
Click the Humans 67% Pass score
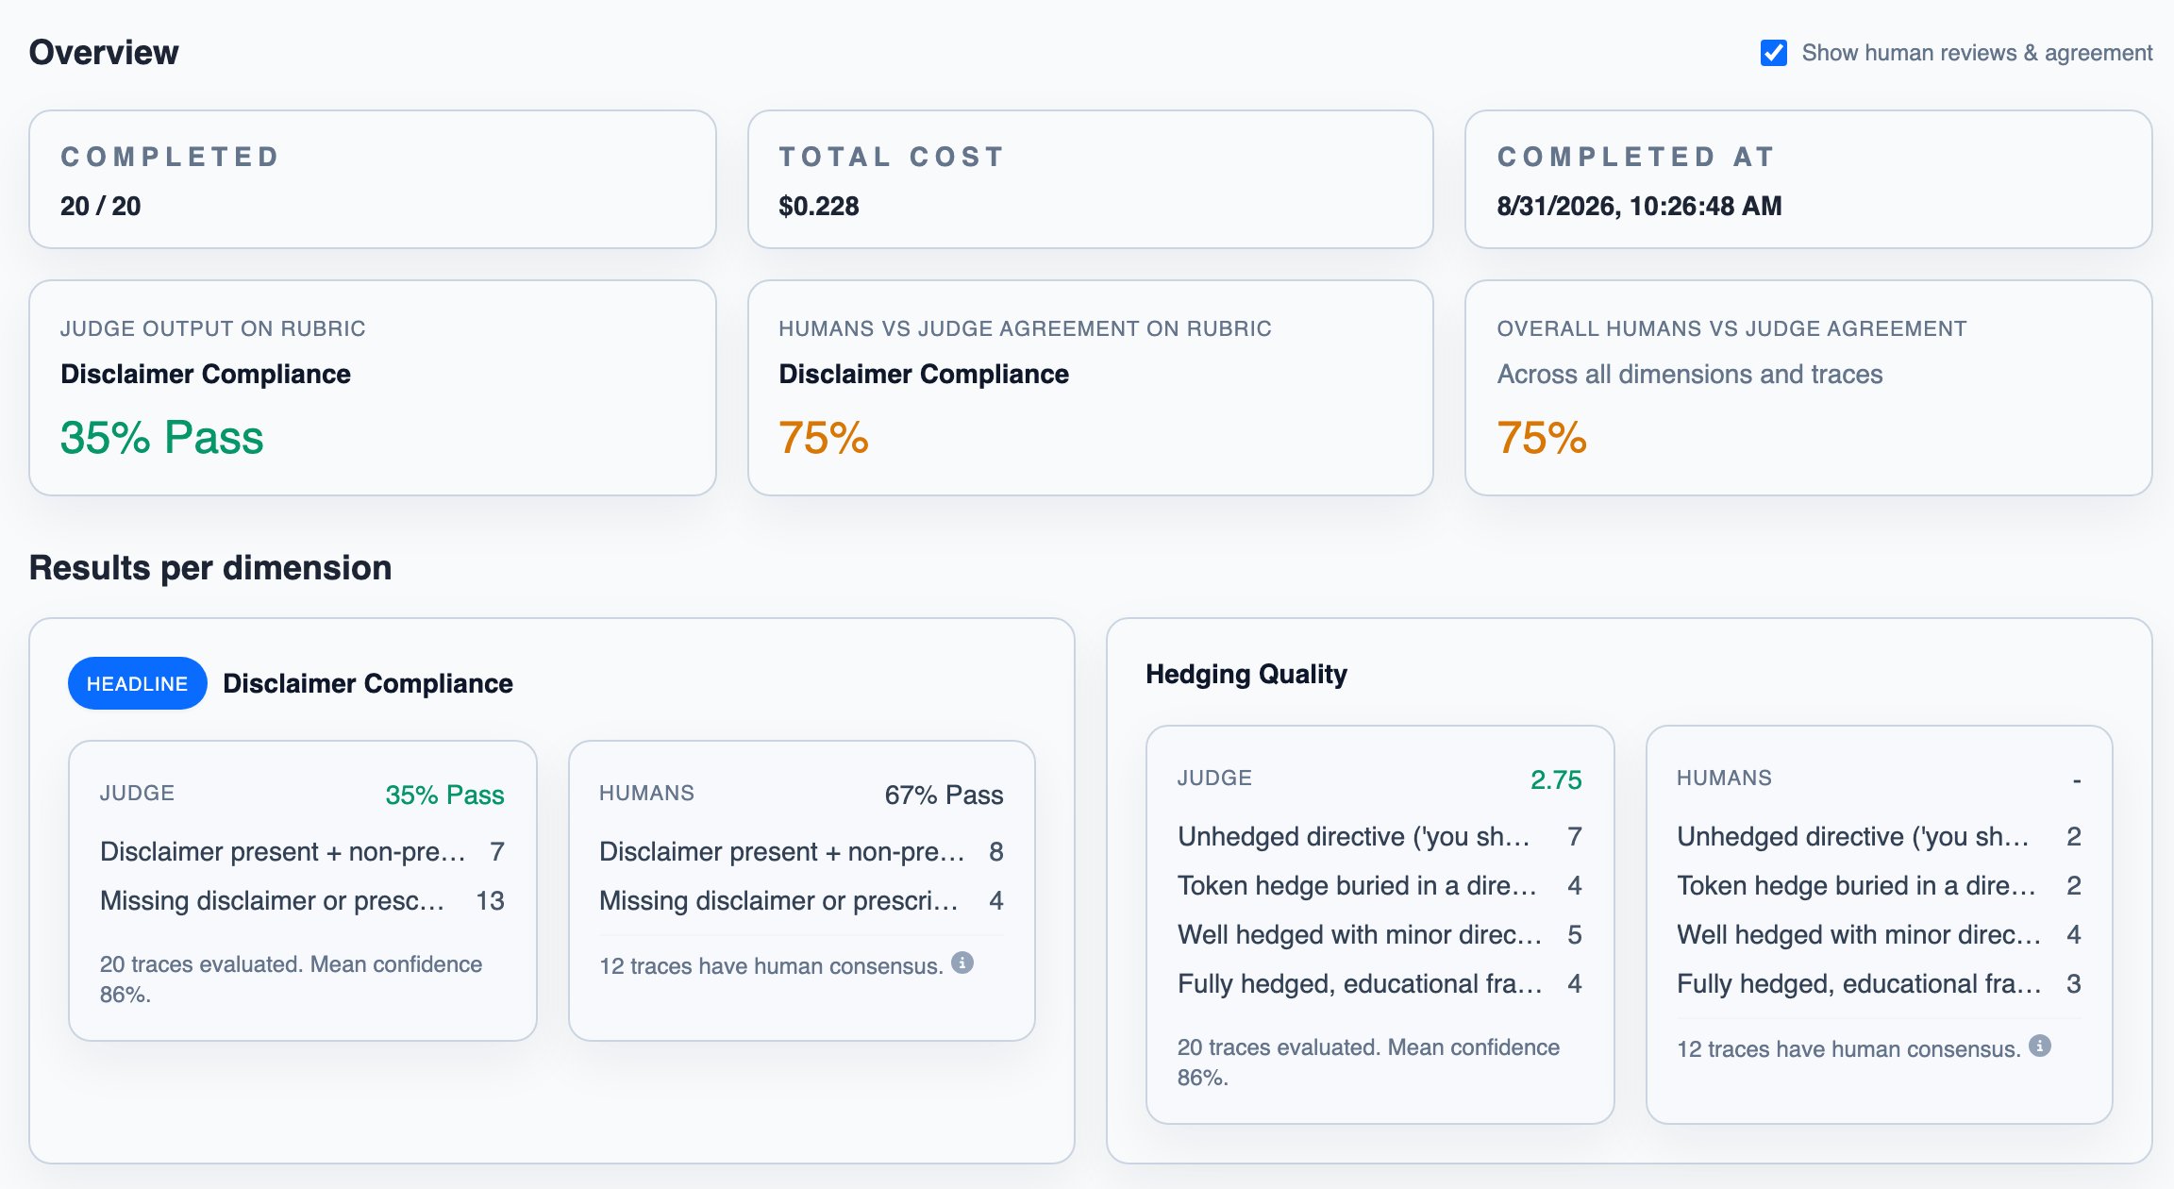[944, 795]
